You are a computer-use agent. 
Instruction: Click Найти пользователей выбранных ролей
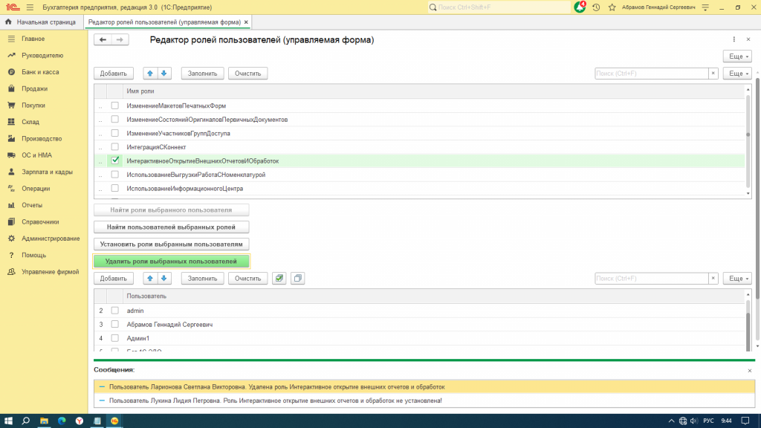pos(172,227)
